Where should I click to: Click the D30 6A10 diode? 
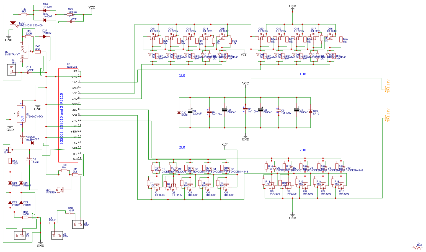[179, 113]
